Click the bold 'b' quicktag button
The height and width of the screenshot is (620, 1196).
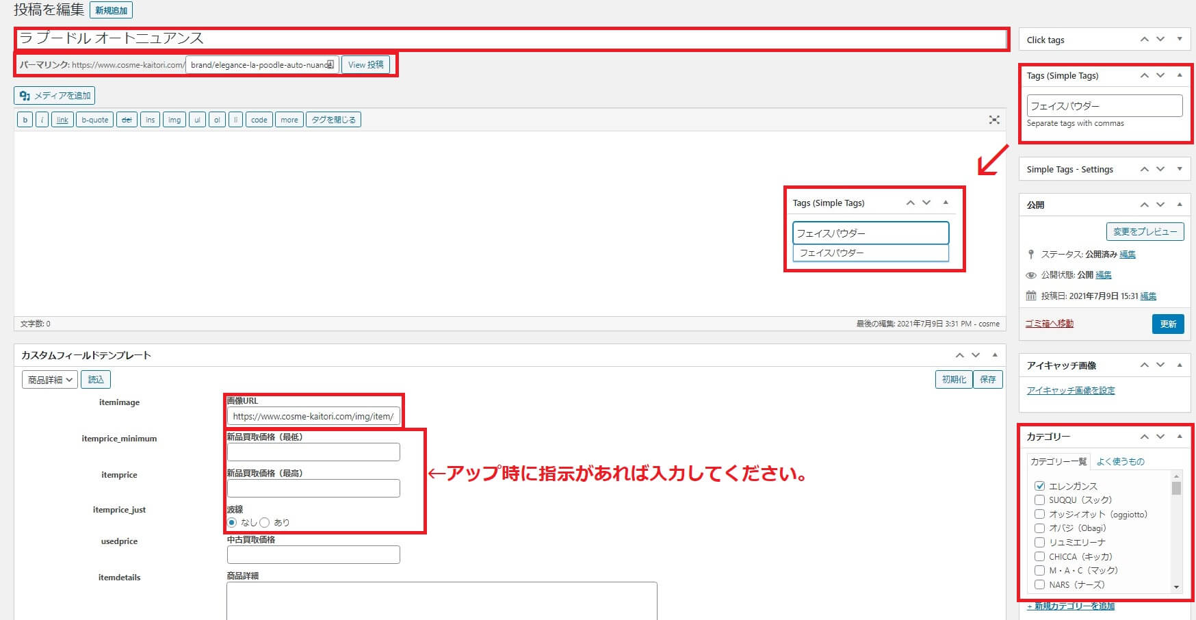(25, 120)
